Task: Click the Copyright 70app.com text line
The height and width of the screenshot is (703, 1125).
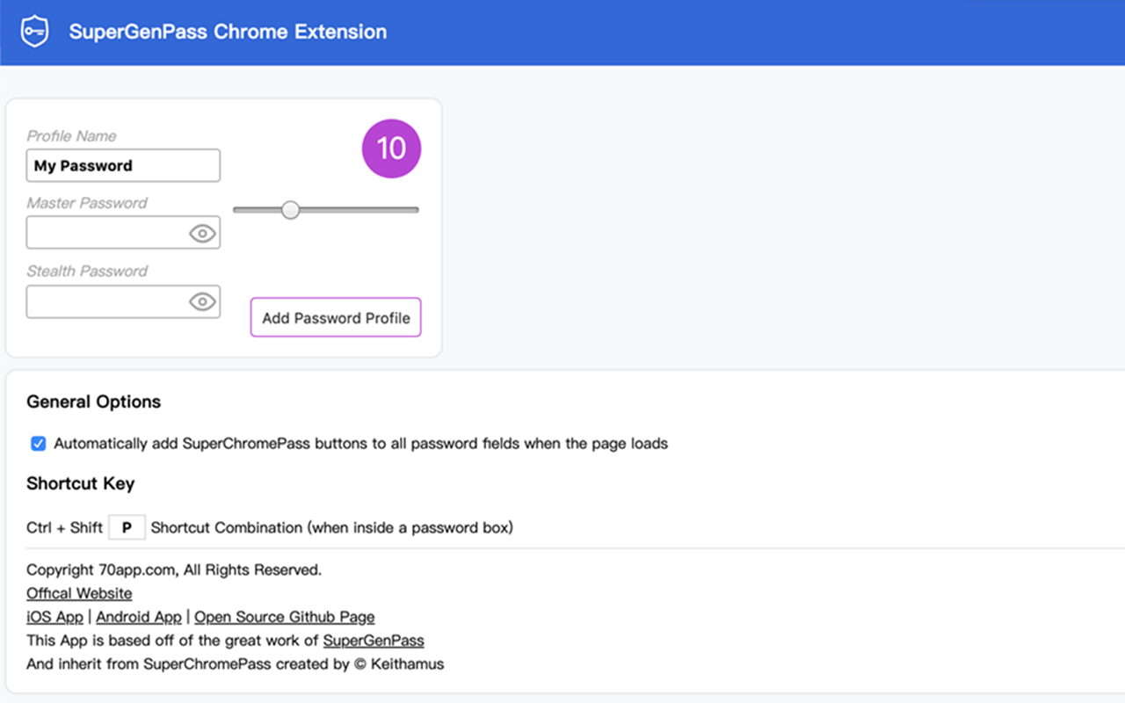Action: point(174,569)
